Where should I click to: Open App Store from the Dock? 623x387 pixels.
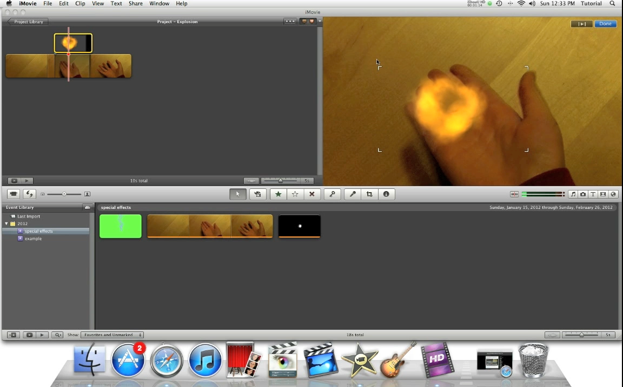128,360
